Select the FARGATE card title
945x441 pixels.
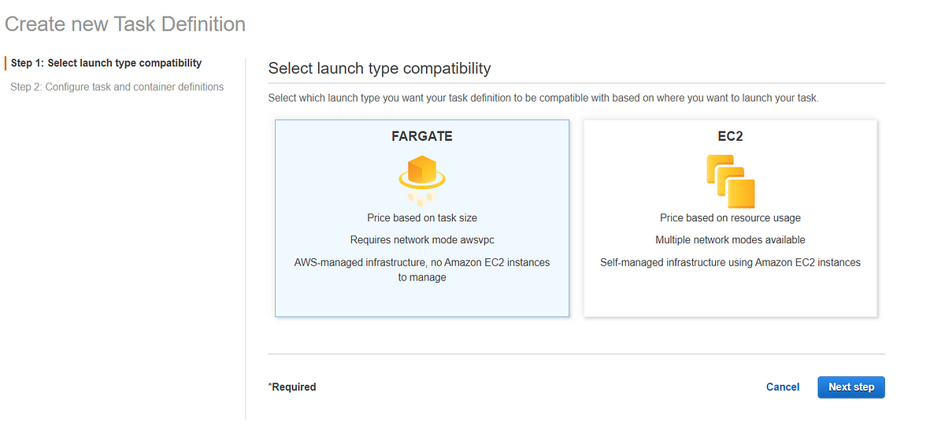click(422, 136)
